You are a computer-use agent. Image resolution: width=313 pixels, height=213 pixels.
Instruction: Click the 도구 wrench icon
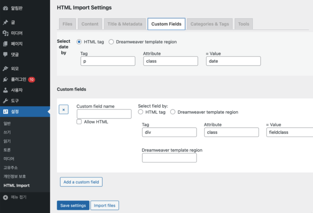coord(5,101)
